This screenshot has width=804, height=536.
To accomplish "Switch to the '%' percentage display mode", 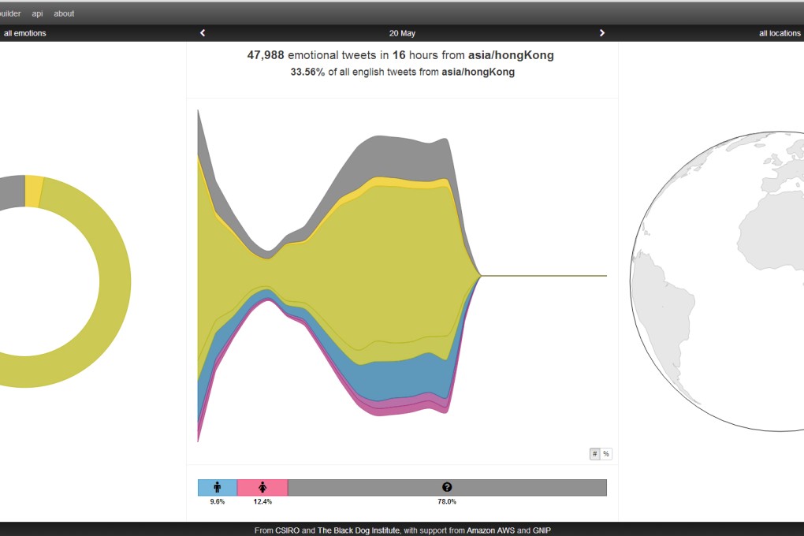I will pyautogui.click(x=605, y=453).
